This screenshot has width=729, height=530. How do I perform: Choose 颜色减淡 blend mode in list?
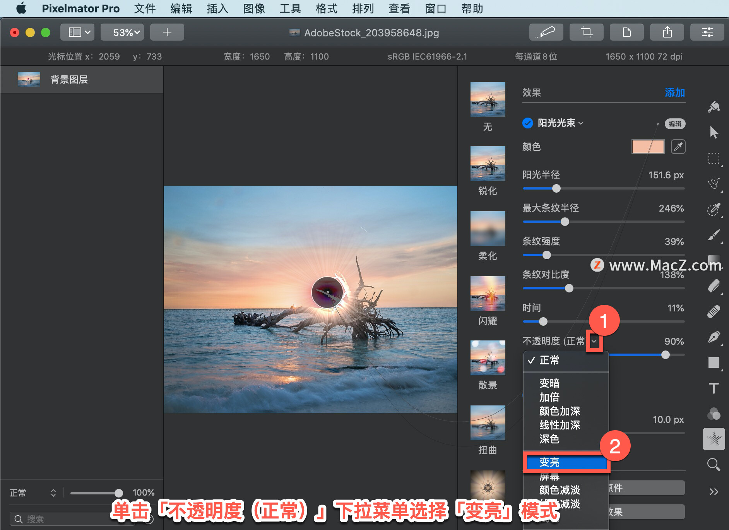pos(566,490)
